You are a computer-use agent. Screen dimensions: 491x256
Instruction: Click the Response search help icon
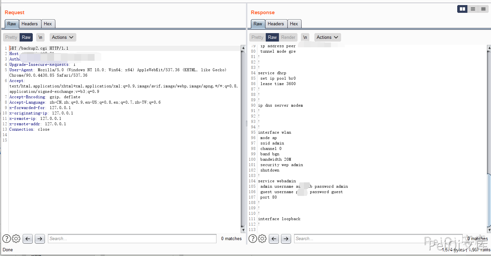point(253,239)
